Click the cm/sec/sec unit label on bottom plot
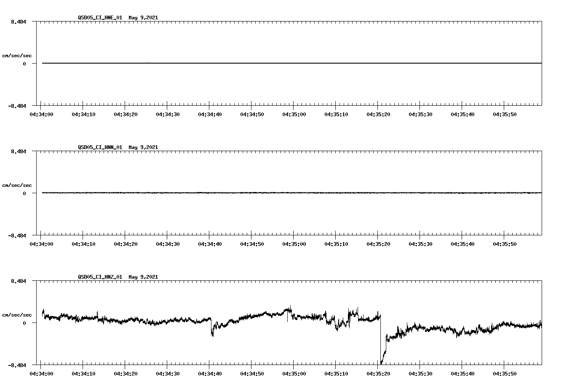This screenshot has width=572, height=389. pos(17,314)
